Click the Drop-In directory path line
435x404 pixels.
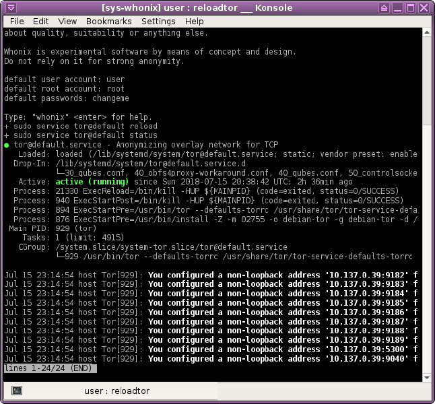(x=129, y=164)
